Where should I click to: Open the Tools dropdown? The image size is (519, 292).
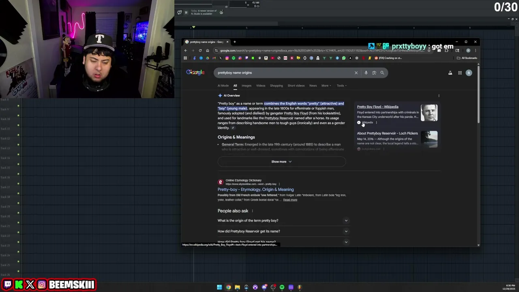click(342, 86)
